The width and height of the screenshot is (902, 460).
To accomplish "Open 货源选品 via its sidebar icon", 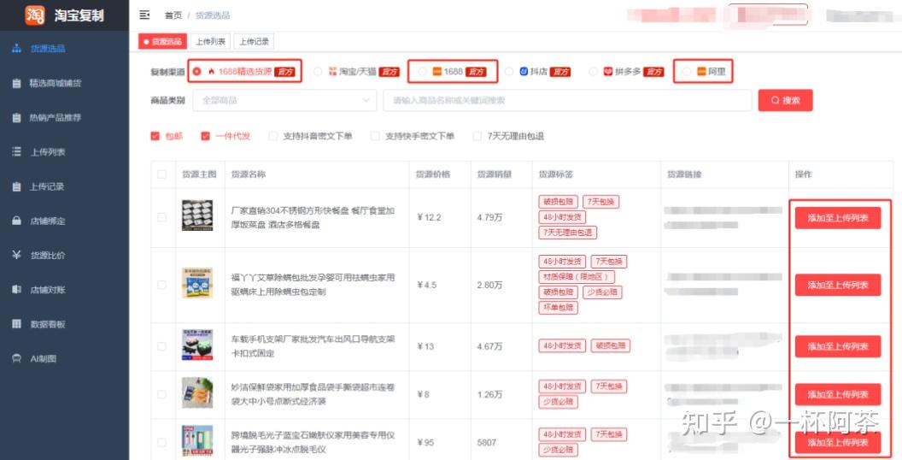I will click(x=17, y=49).
